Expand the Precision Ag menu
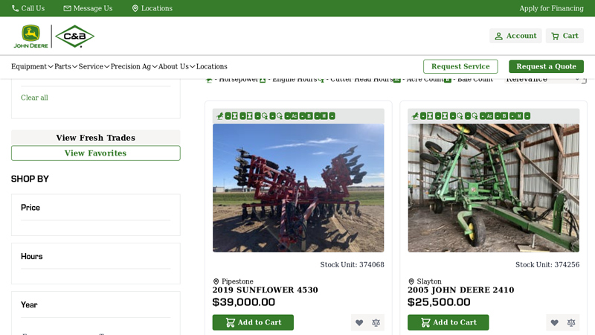 (134, 66)
